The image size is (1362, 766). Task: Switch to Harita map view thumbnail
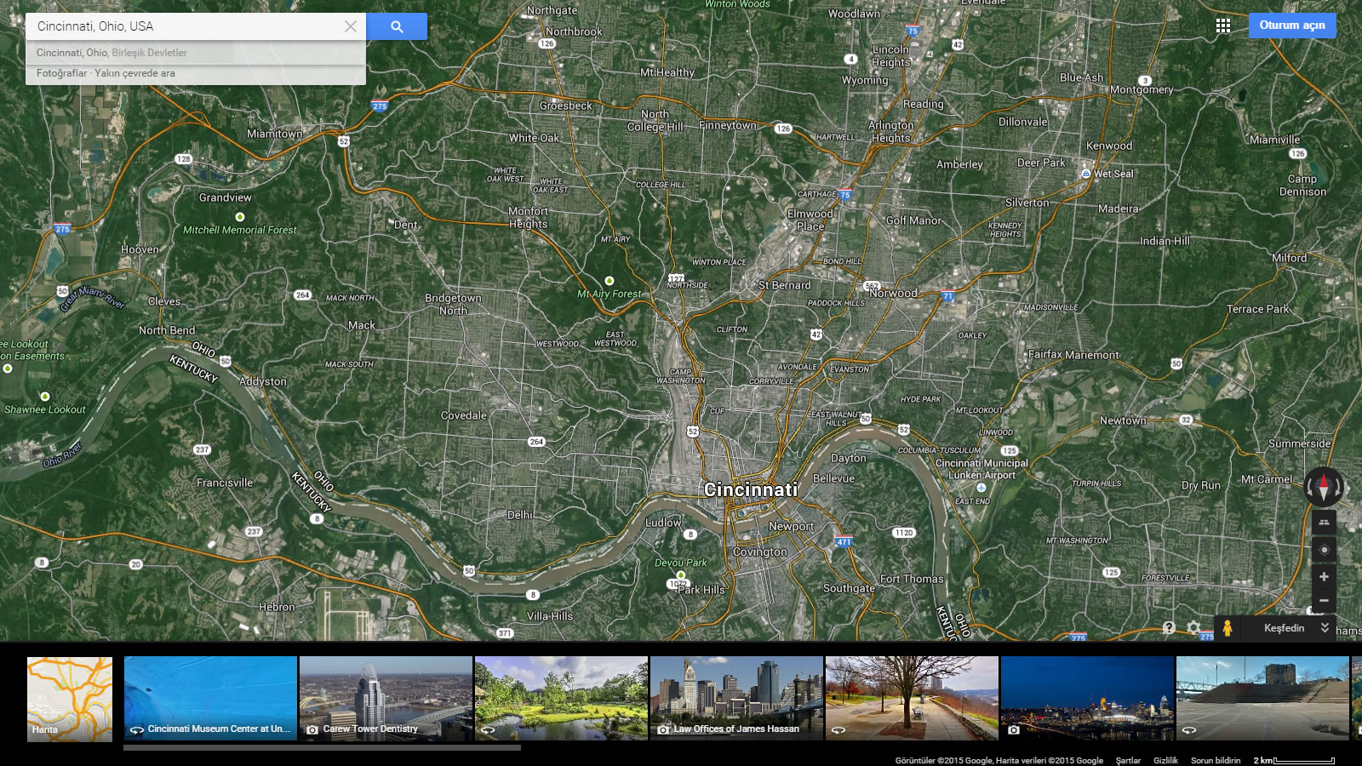pos(70,699)
